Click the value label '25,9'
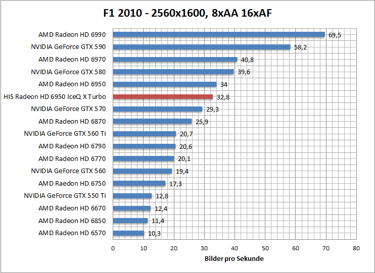The image size is (375, 273). click(x=202, y=122)
